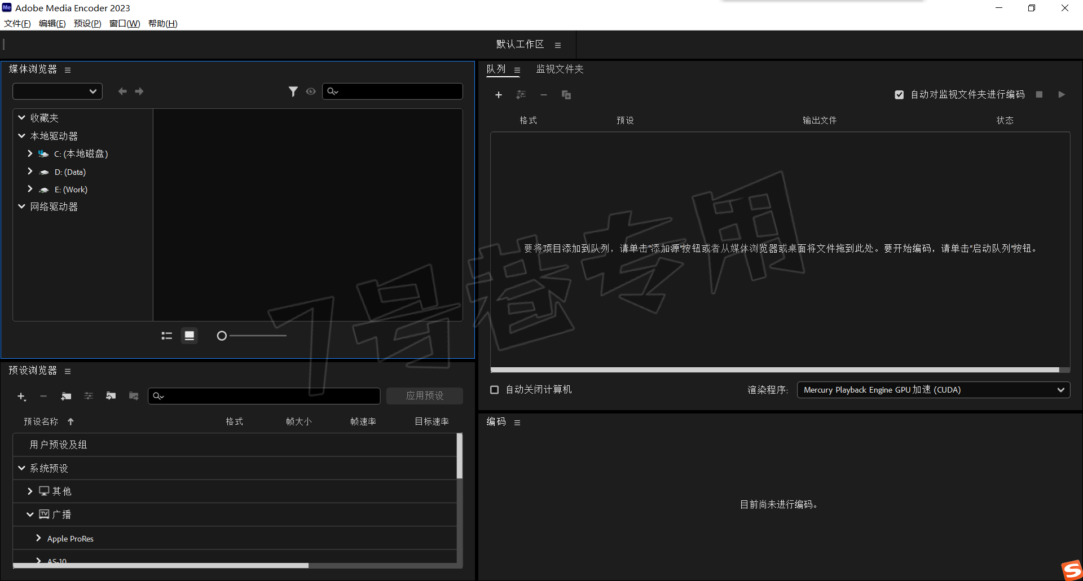The width and height of the screenshot is (1083, 581).
Task: Open the 预设(P) menu
Action: tap(87, 24)
